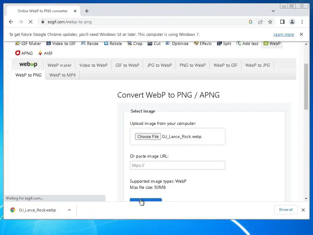Switch to GIF to WebP tab
This screenshot has width=313, height=235.
(x=127, y=65)
